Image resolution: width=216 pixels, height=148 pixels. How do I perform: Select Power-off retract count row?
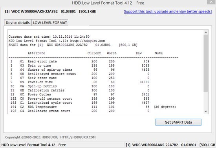80,99
